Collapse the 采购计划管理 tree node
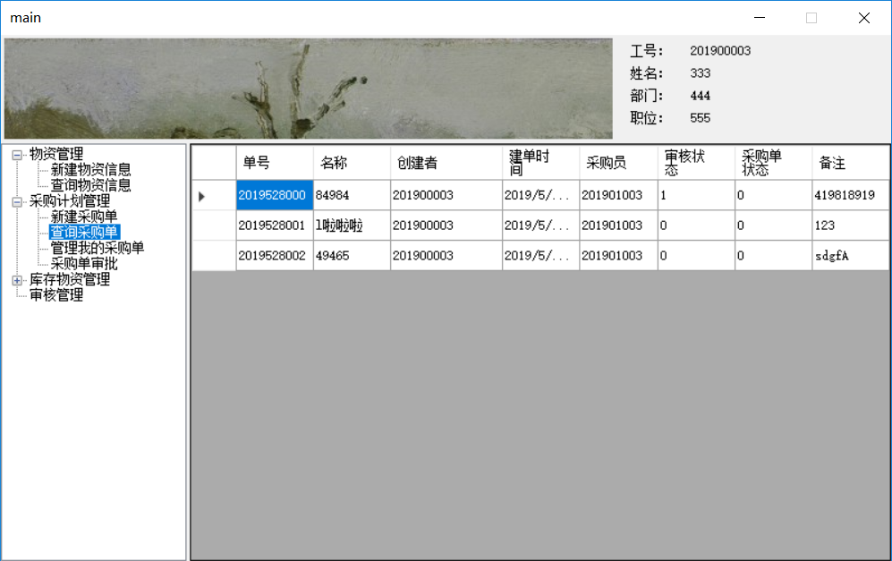This screenshot has height=561, width=892. click(x=17, y=202)
